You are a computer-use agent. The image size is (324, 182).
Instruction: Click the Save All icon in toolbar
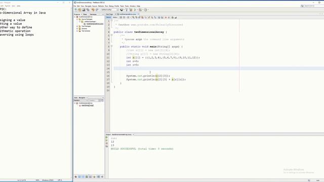(x=88, y=10)
